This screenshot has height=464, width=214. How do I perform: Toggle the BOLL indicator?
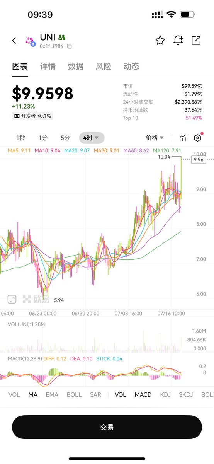click(x=74, y=395)
